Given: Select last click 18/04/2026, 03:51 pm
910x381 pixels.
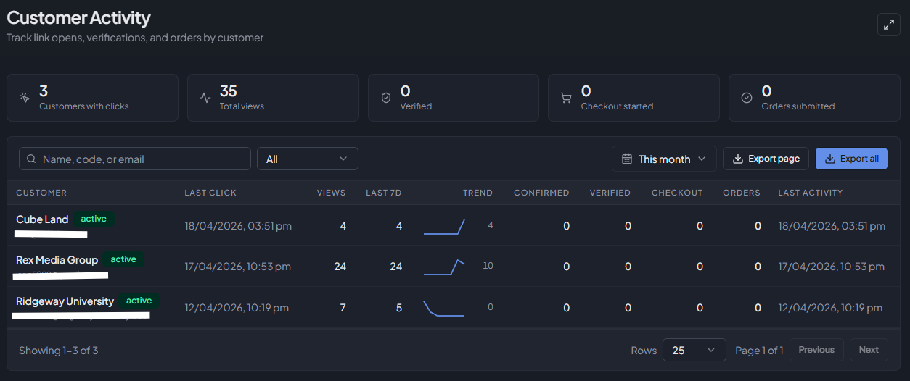Looking at the screenshot, I should coord(238,226).
